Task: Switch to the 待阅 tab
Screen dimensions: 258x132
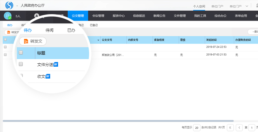Action: click(49, 30)
